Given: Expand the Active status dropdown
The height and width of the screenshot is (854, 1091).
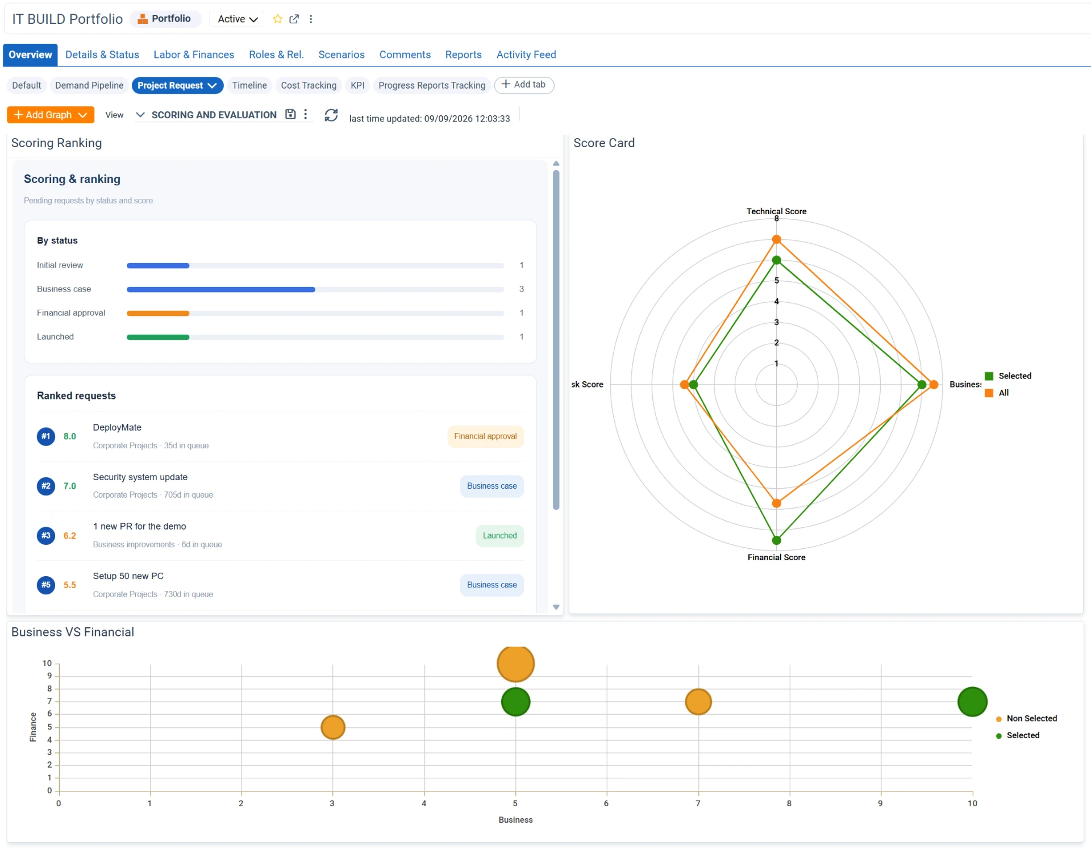Looking at the screenshot, I should pos(238,19).
